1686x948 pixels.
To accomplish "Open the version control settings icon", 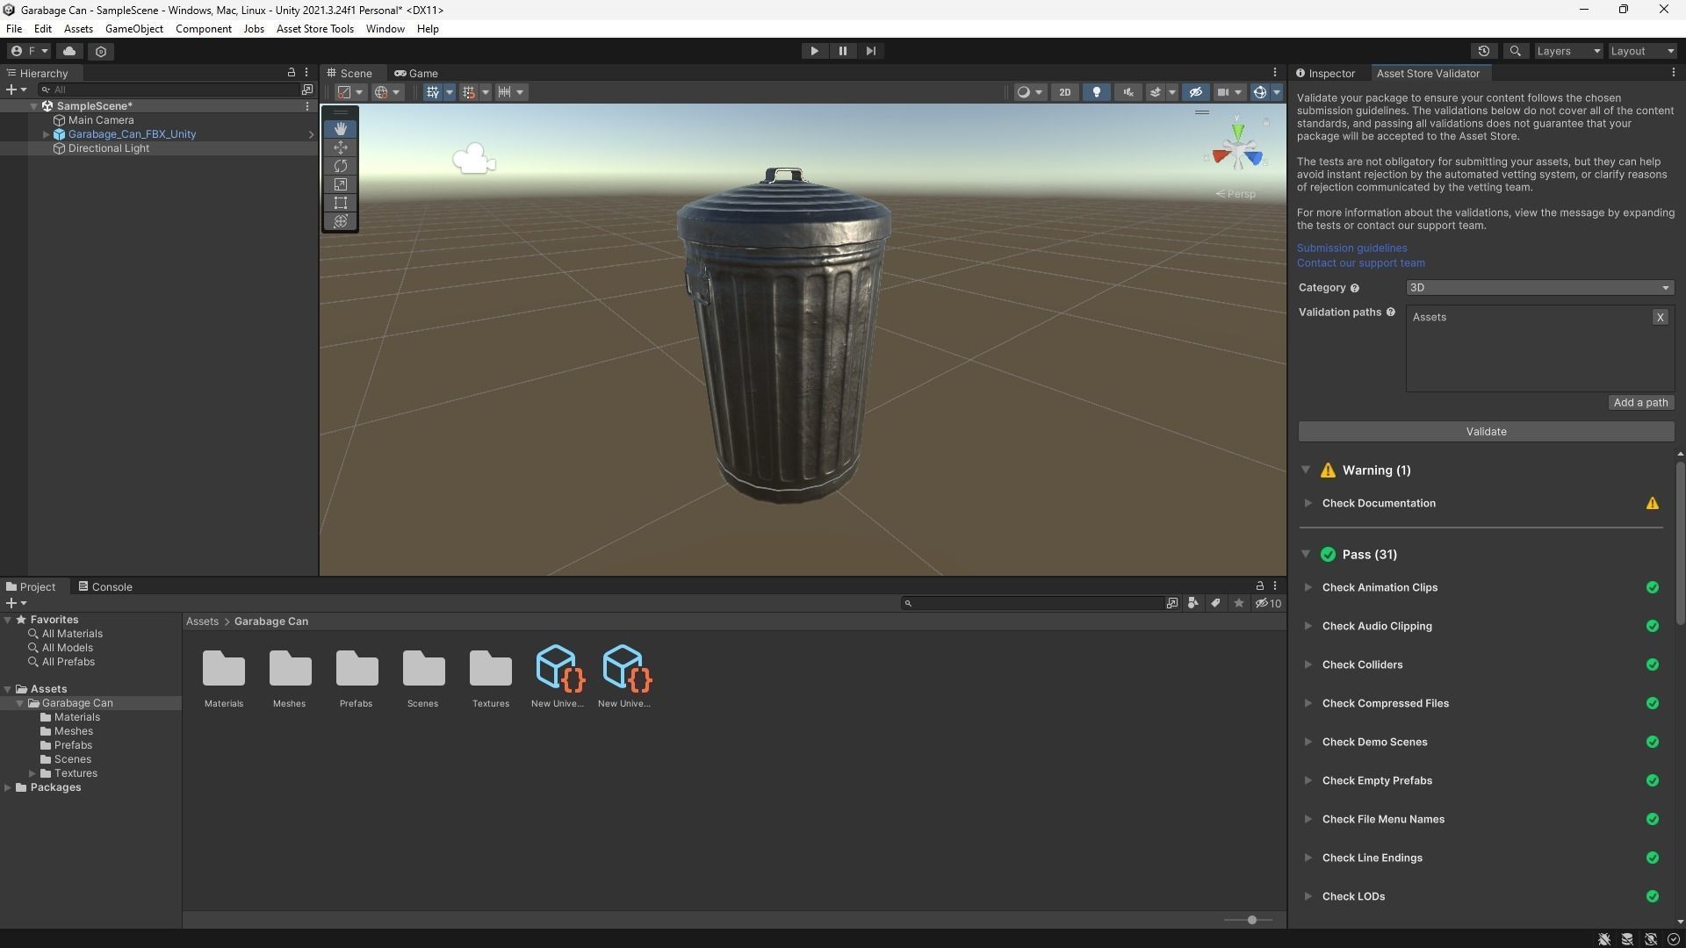I will tap(101, 51).
